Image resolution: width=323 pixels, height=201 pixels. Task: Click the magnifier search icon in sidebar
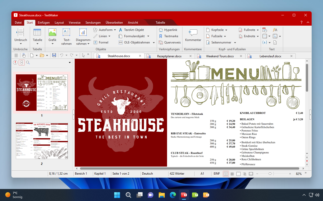pos(28,63)
